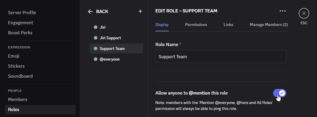Select the Jiri Support role
The image size is (317, 117).
click(116, 38)
